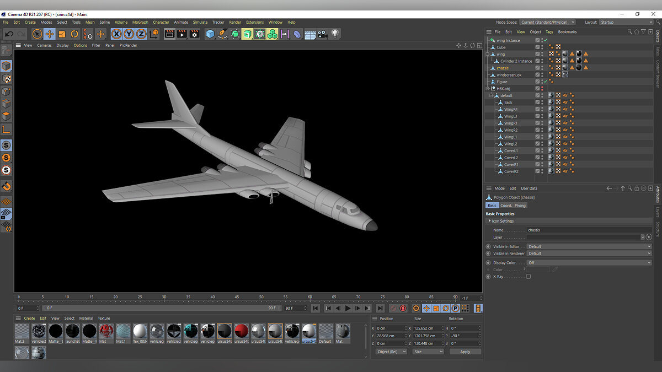Open the MoGraph menu
This screenshot has width=662, height=372.
[x=140, y=23]
